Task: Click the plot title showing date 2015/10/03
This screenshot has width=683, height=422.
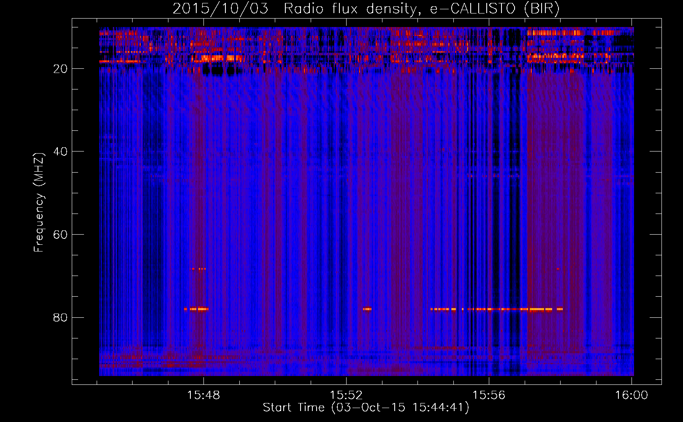Action: 366,8
